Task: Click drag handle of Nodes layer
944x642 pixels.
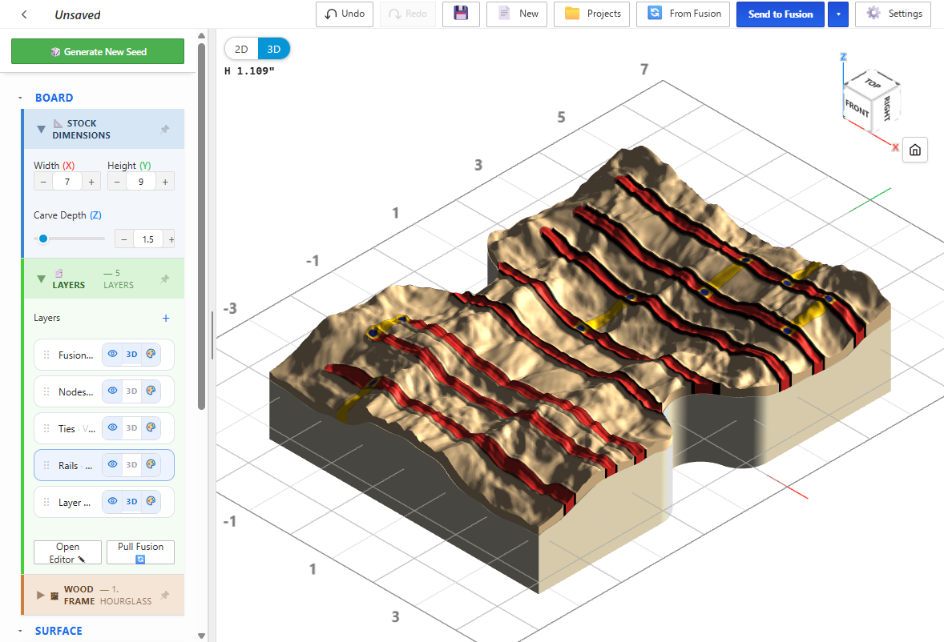Action: pyautogui.click(x=46, y=391)
